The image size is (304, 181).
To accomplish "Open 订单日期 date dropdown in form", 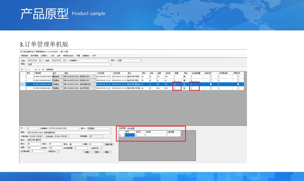I will (x=43, y=136).
